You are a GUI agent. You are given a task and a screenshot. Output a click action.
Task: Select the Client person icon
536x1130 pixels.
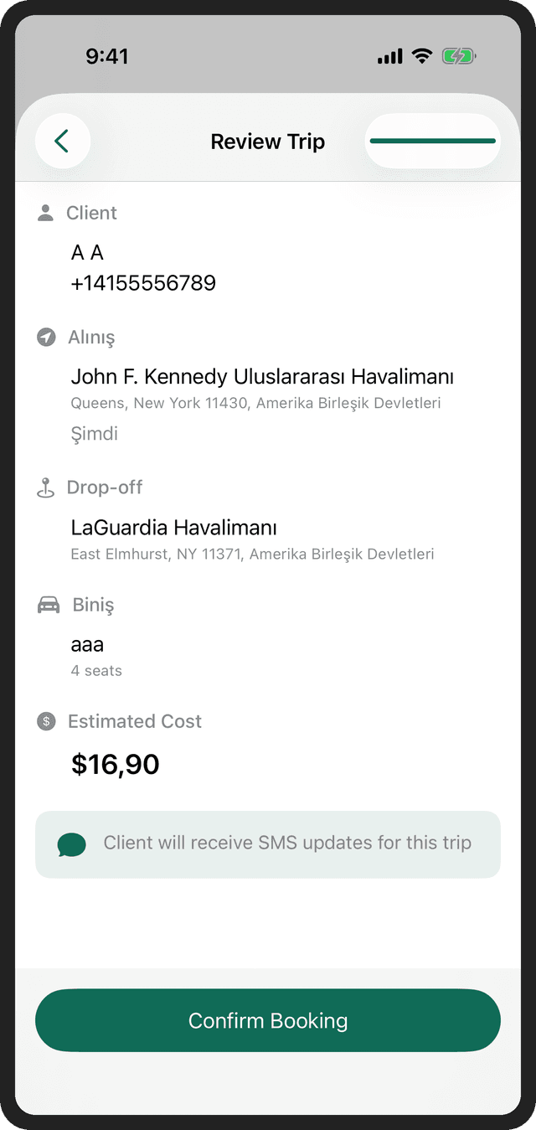coord(45,212)
